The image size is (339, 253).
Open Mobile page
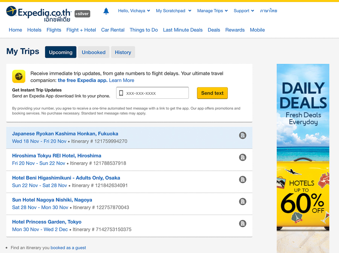[x=257, y=30]
